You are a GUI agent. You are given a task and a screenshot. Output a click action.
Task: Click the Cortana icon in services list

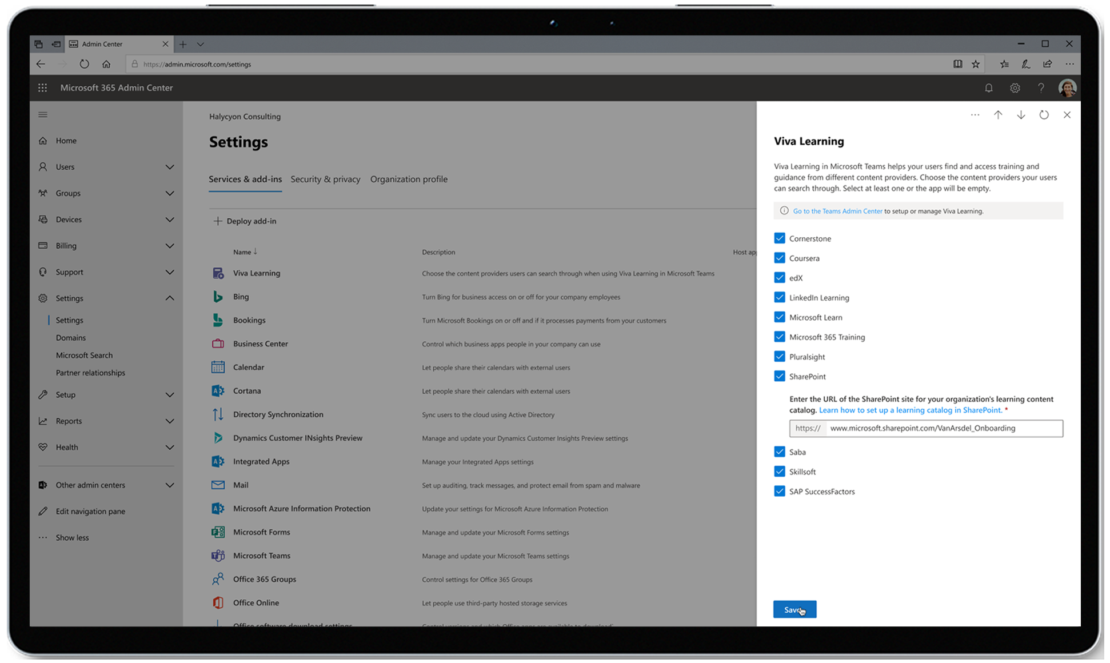[x=217, y=390]
